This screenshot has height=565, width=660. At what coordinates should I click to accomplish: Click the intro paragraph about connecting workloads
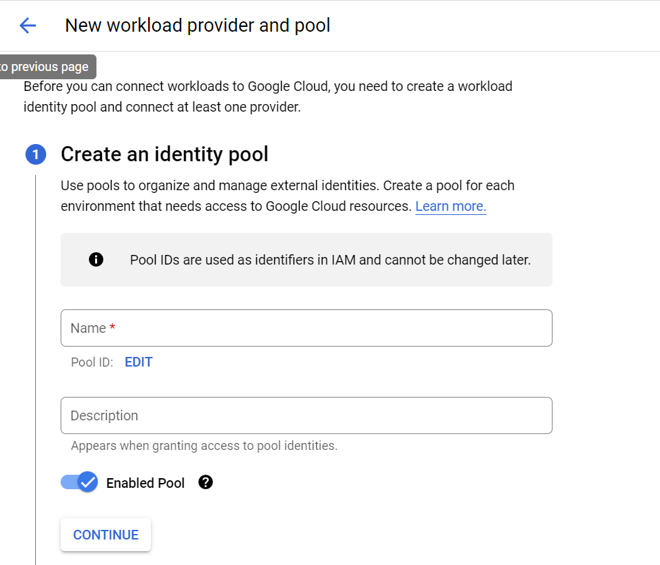(268, 97)
